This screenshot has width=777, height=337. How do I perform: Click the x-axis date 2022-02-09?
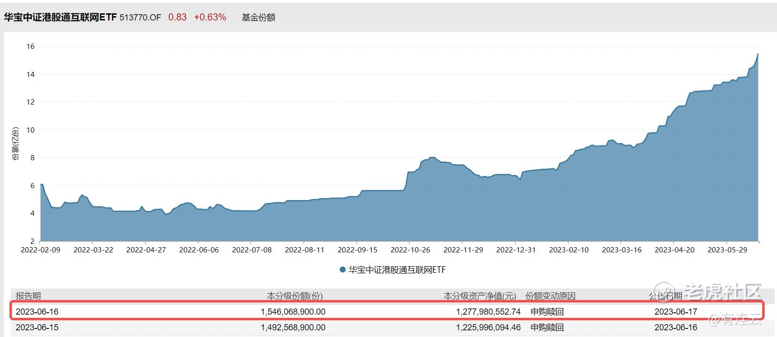coord(40,250)
